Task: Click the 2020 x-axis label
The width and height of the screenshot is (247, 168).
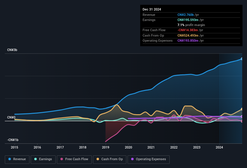Action: pos(128,147)
